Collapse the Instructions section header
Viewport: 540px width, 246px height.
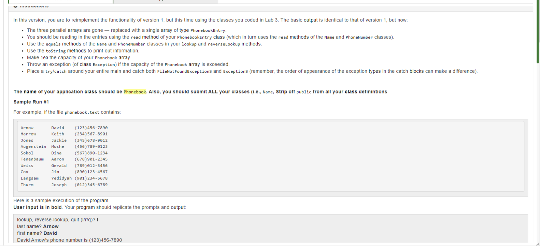click(31, 6)
